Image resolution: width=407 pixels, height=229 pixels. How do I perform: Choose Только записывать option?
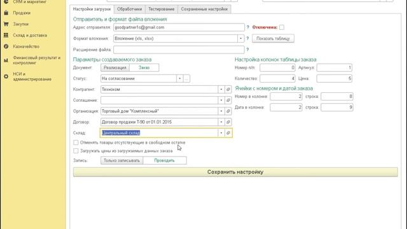(x=121, y=160)
